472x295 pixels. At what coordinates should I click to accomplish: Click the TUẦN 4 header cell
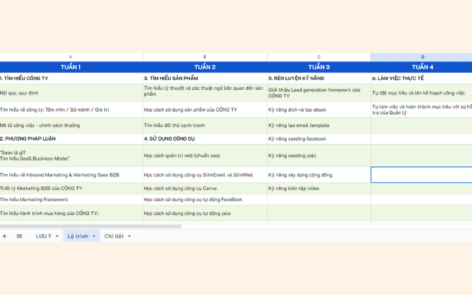(422, 67)
